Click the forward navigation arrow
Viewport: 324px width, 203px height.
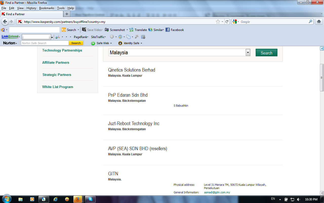[11, 22]
